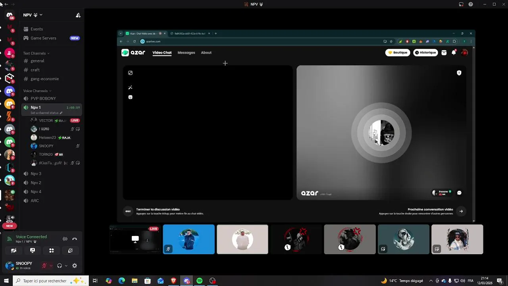The height and width of the screenshot is (286, 508).
Task: Open the Messages tab on Azar
Action: 186,52
